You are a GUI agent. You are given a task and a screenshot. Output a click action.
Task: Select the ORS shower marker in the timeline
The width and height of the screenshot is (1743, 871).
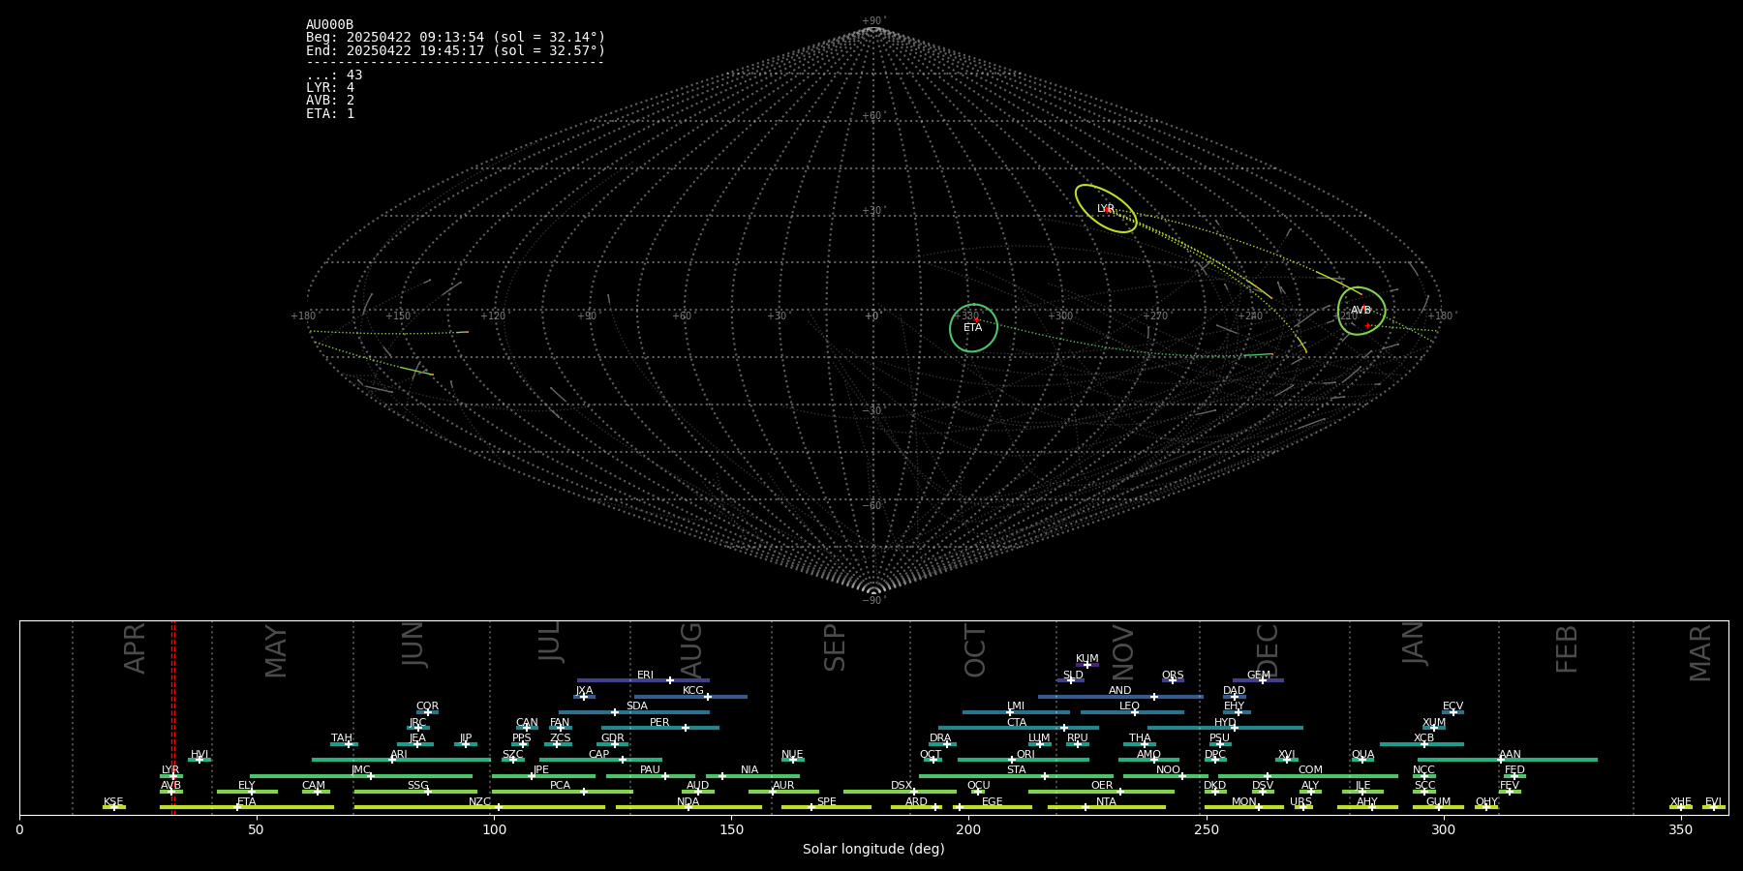(x=1173, y=680)
